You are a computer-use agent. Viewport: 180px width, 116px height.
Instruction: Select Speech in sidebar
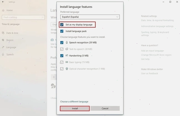click(x=10, y=55)
